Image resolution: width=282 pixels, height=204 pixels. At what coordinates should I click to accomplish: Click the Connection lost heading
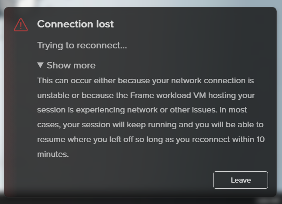[x=75, y=24]
